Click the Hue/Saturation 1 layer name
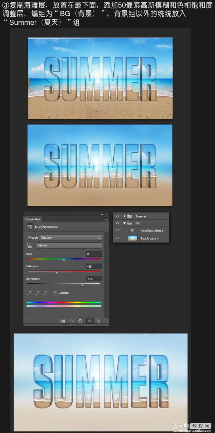Screen dimensions: 215x433 point(152,231)
